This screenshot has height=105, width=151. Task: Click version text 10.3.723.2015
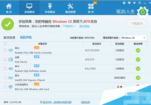click(x=92, y=50)
